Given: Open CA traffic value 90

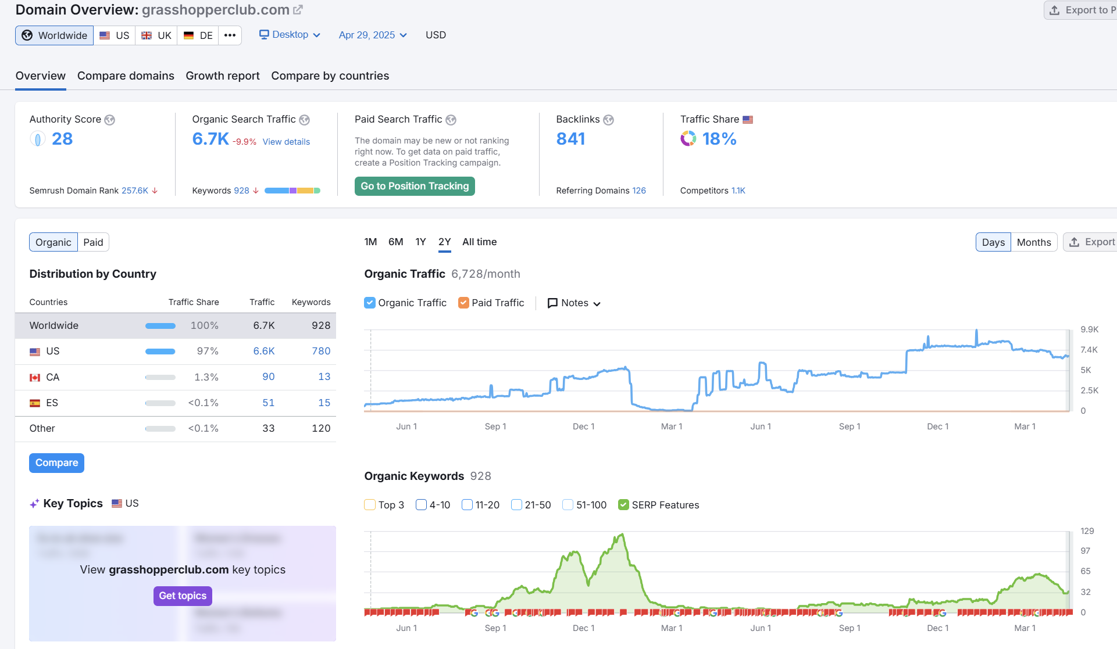Looking at the screenshot, I should 268,377.
